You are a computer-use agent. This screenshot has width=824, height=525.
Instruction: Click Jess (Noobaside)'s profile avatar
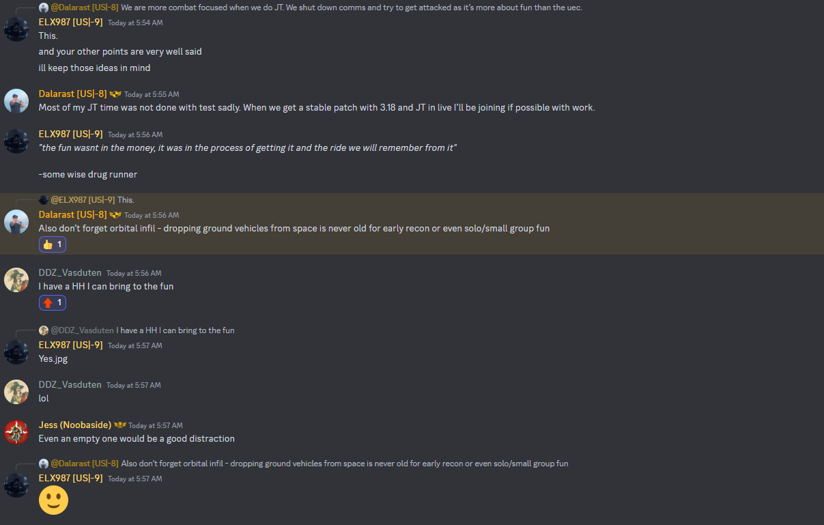click(x=16, y=431)
